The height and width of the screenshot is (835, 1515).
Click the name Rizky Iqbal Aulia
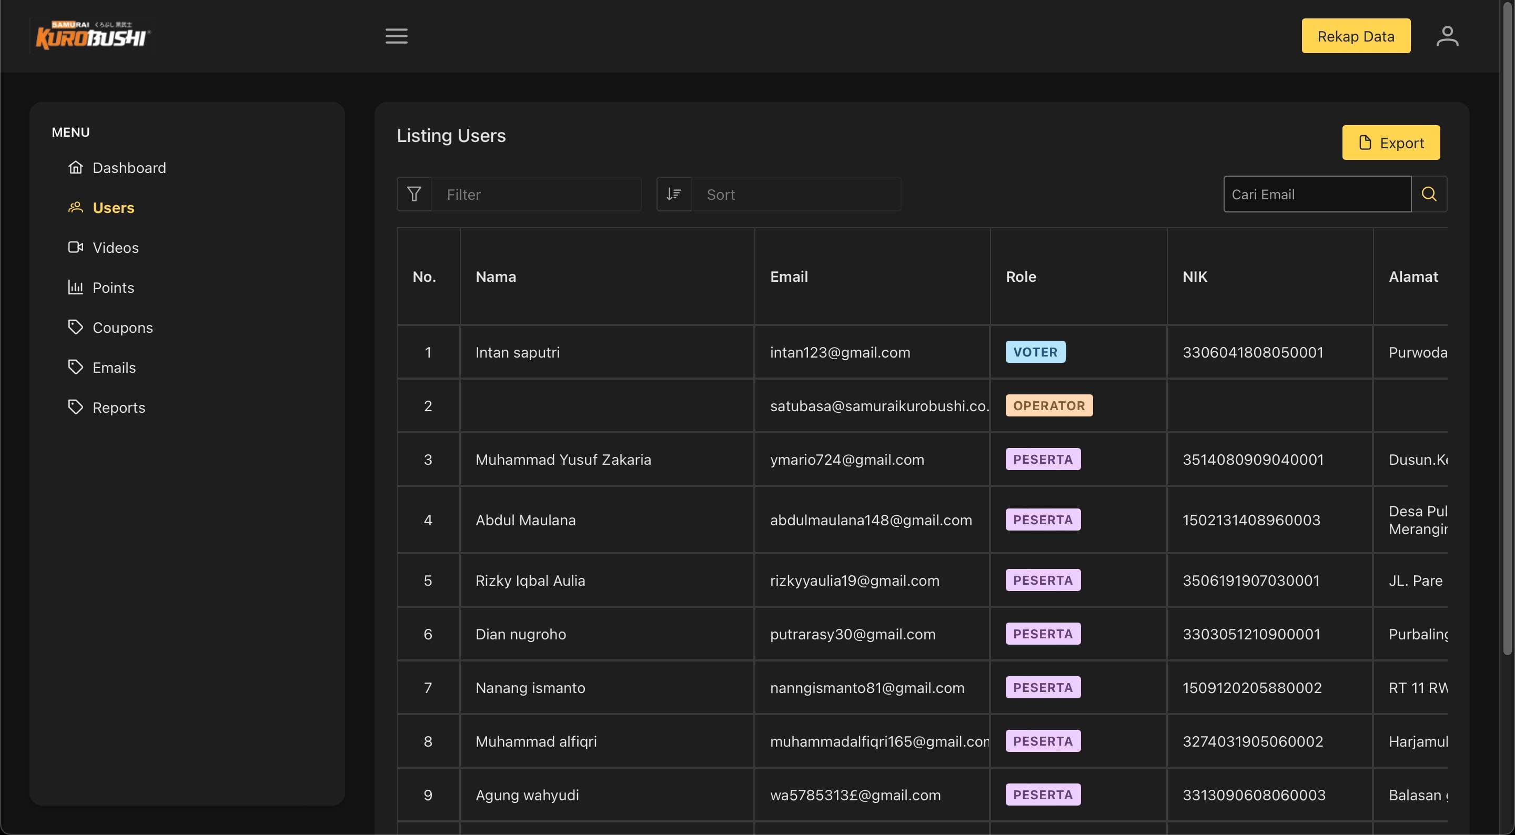tap(530, 581)
